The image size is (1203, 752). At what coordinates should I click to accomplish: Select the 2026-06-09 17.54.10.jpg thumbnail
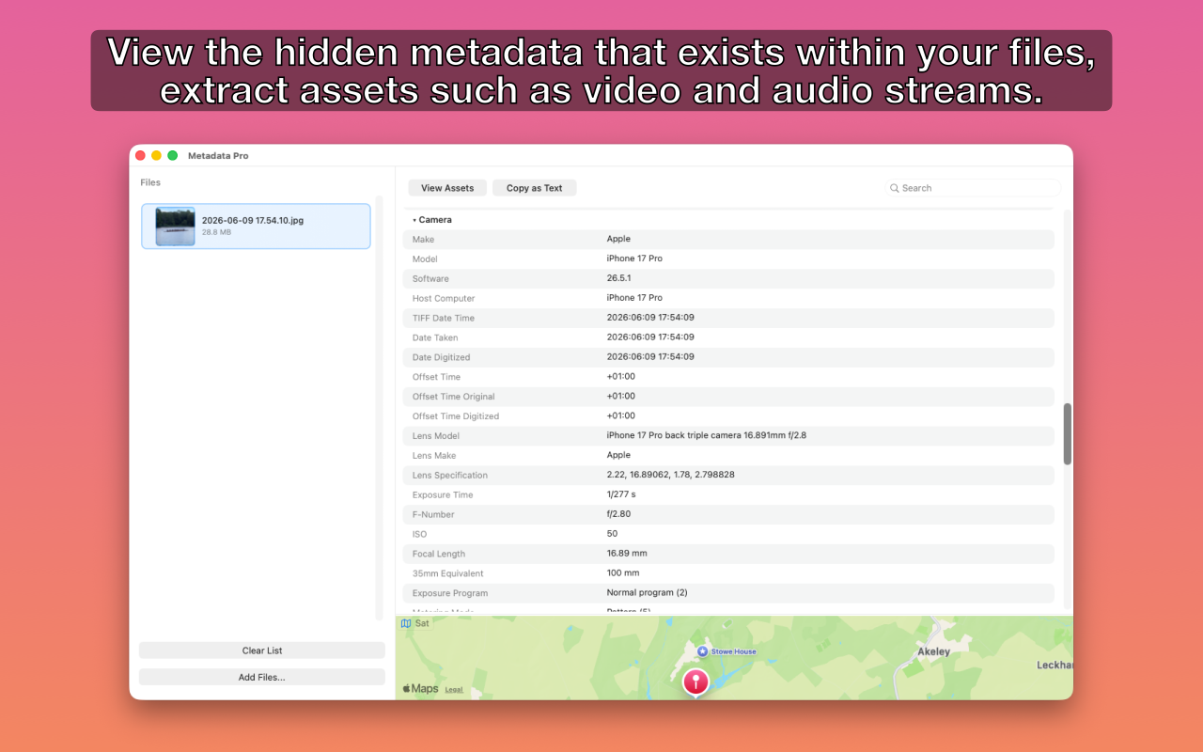pyautogui.click(x=175, y=227)
